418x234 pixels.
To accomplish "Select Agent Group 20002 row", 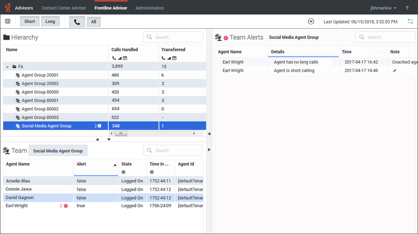I will [x=104, y=83].
